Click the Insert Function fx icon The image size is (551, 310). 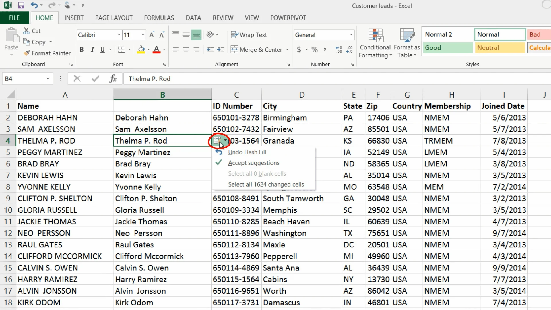pos(113,78)
